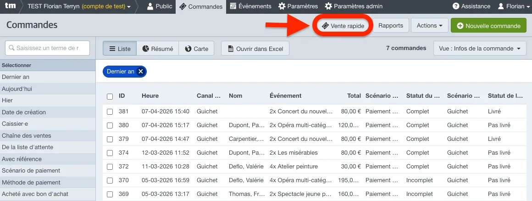
Task: Select the Chaîne des ventes filter
Action: tap(48, 136)
